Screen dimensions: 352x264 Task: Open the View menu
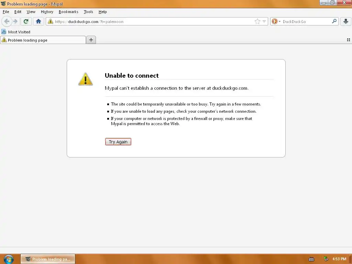[x=31, y=12]
